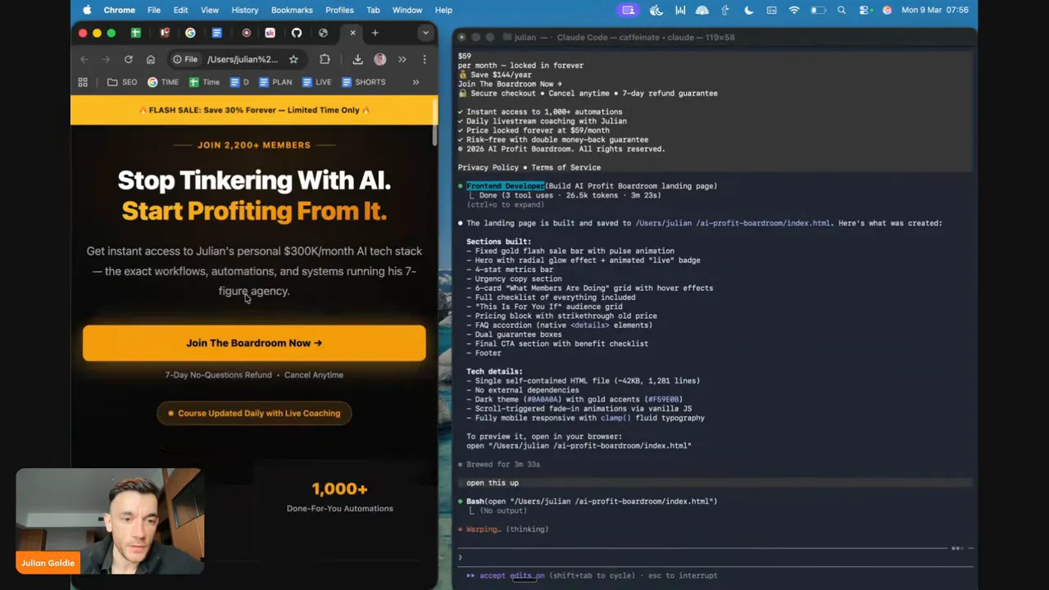
Task: Open the PLAN bookmark
Action: point(275,82)
